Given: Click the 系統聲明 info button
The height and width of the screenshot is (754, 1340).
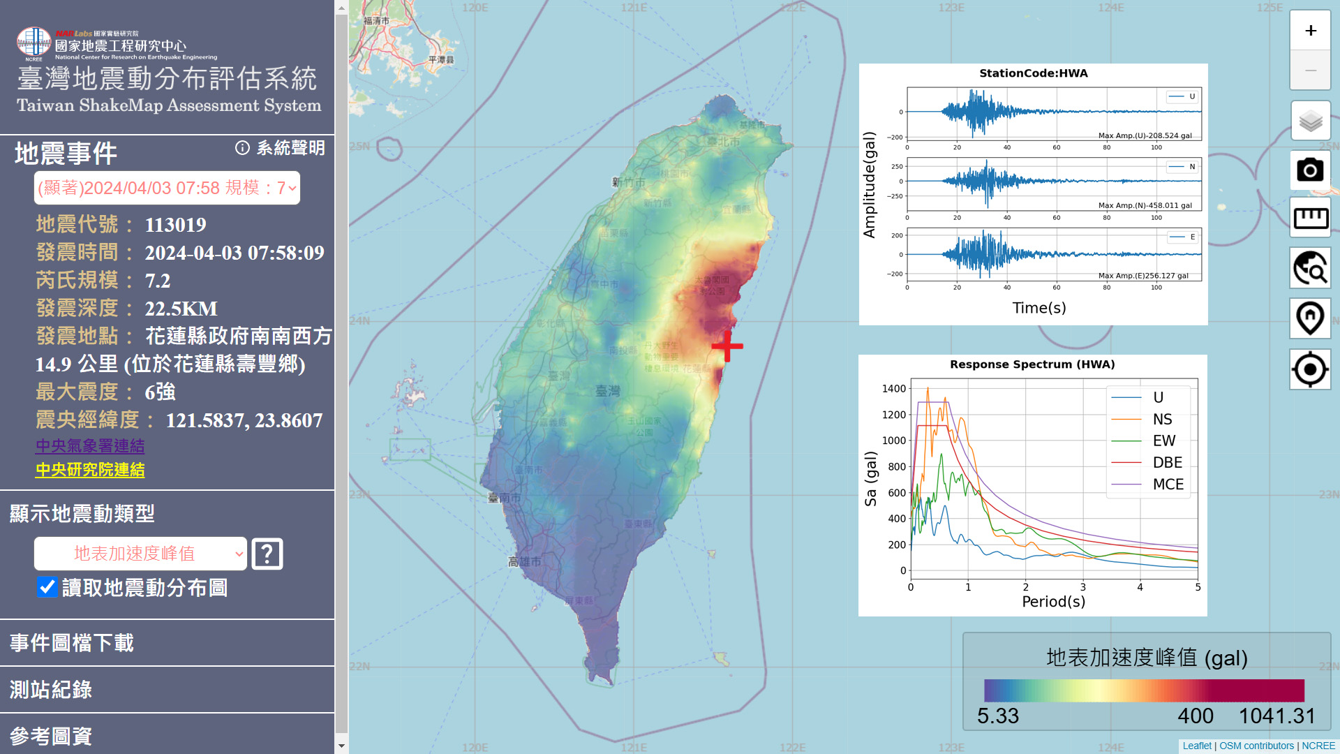Looking at the screenshot, I should click(281, 148).
